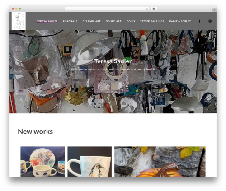Viewport: 226px width, 191px height.
Task: Click the "New works" heading
Action: click(35, 131)
